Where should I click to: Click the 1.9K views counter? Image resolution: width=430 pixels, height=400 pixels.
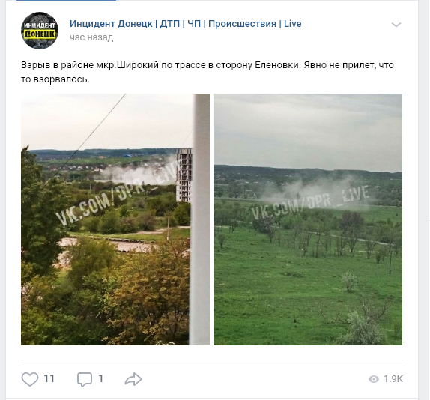click(393, 379)
